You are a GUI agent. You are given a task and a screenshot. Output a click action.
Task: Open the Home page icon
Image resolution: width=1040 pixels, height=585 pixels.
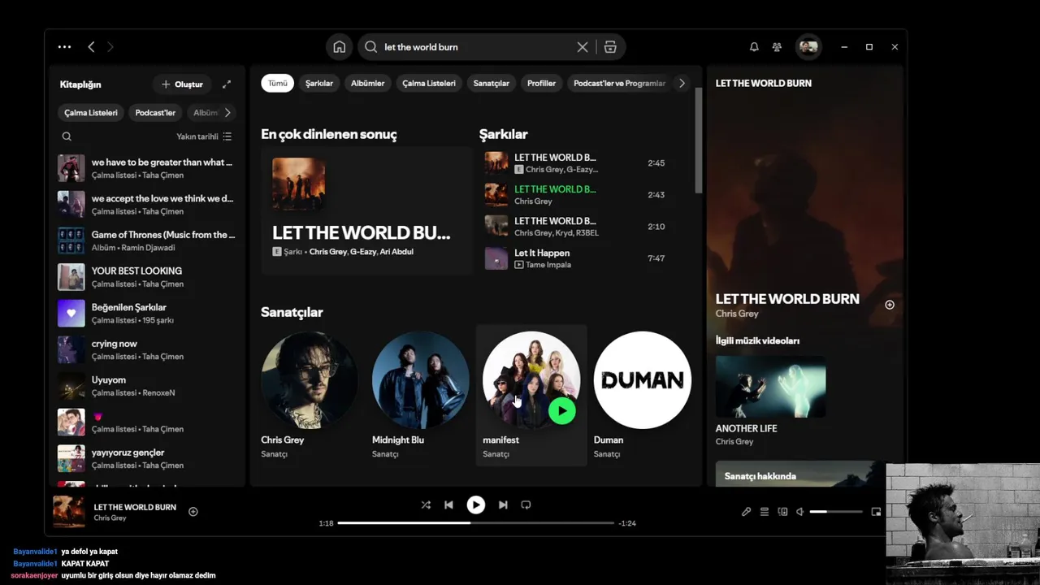coord(340,47)
